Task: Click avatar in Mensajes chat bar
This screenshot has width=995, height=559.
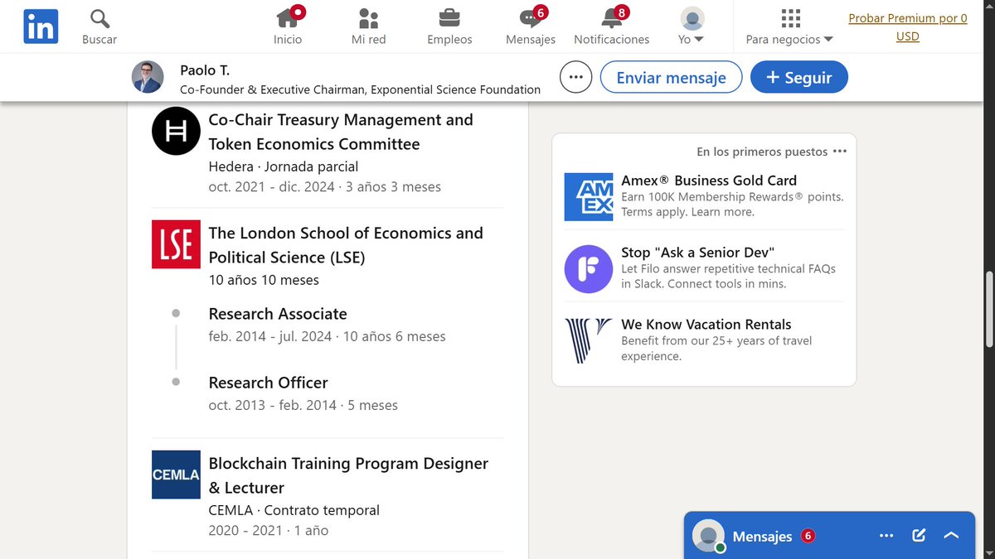Action: [x=709, y=536]
